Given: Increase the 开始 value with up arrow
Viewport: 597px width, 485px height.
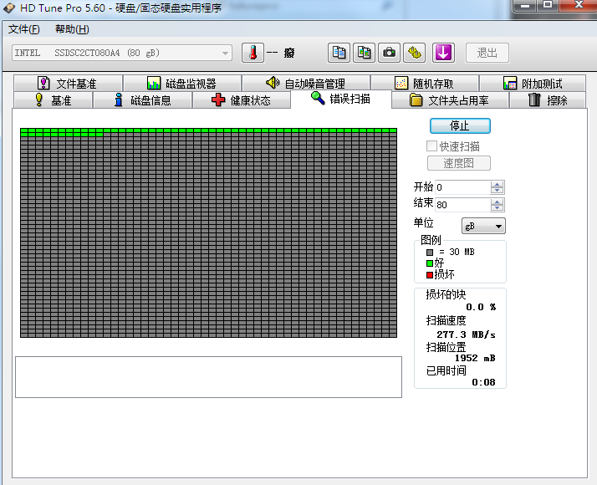Looking at the screenshot, I should (497, 184).
